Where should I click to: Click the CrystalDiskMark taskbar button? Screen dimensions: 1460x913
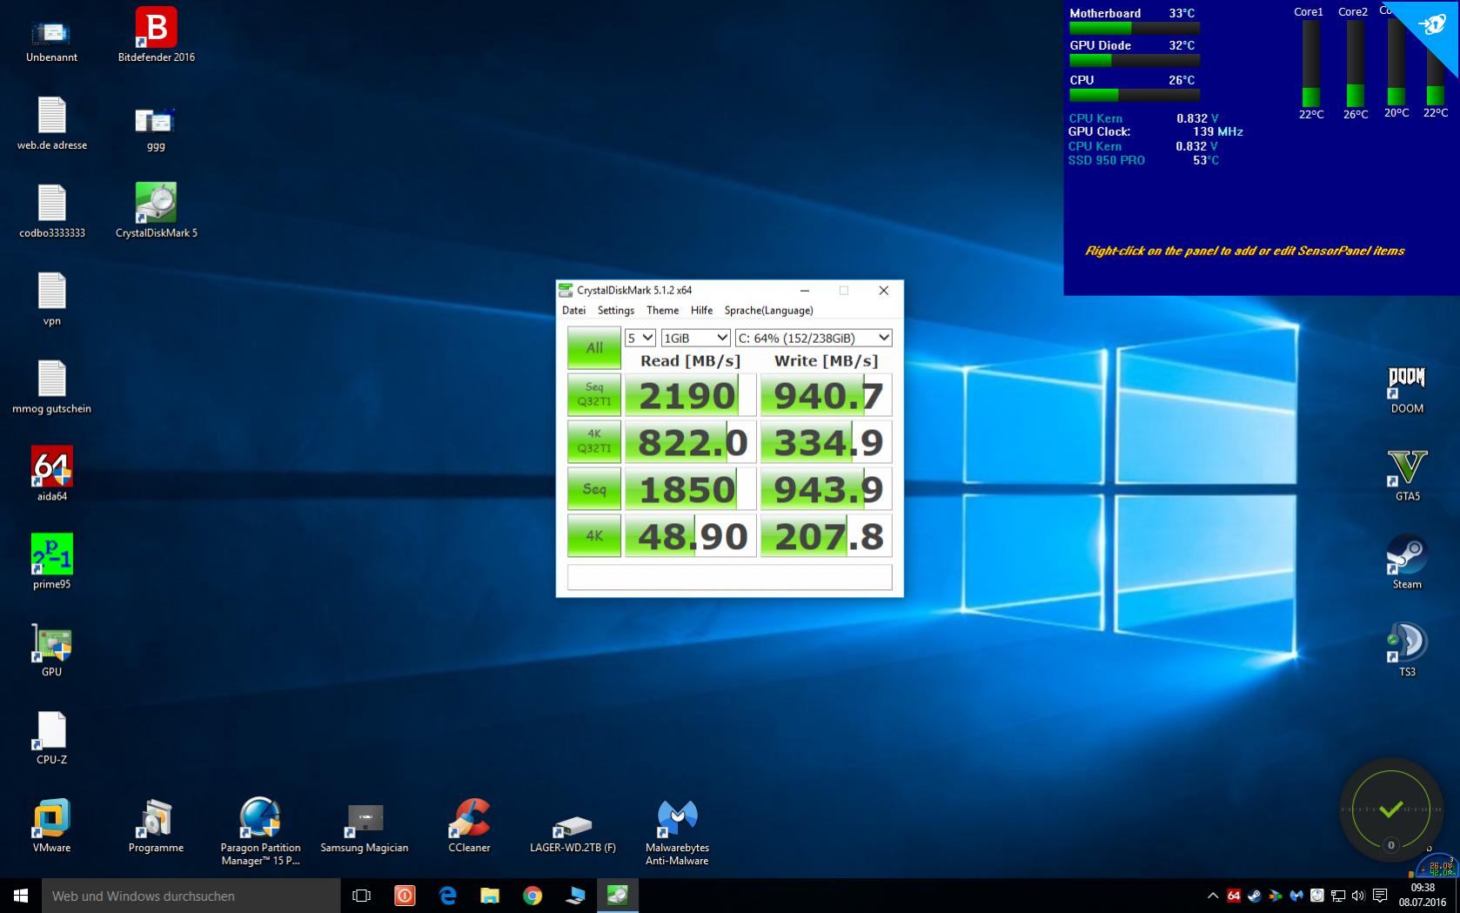[x=618, y=896]
